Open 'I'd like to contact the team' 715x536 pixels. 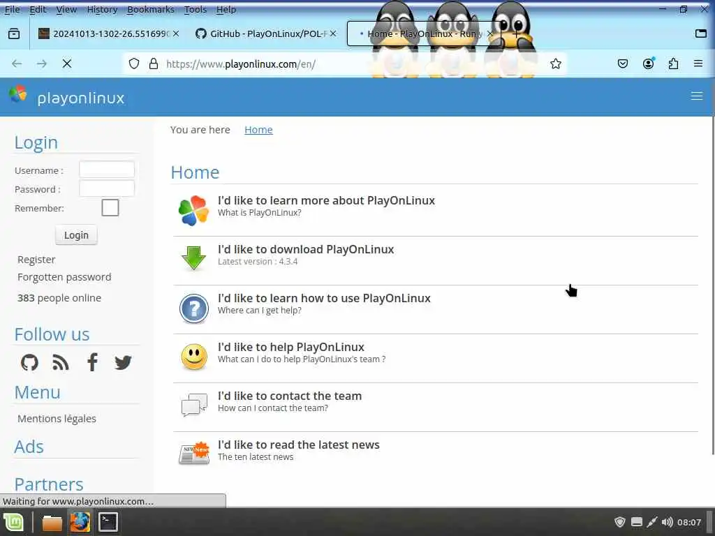click(x=290, y=396)
